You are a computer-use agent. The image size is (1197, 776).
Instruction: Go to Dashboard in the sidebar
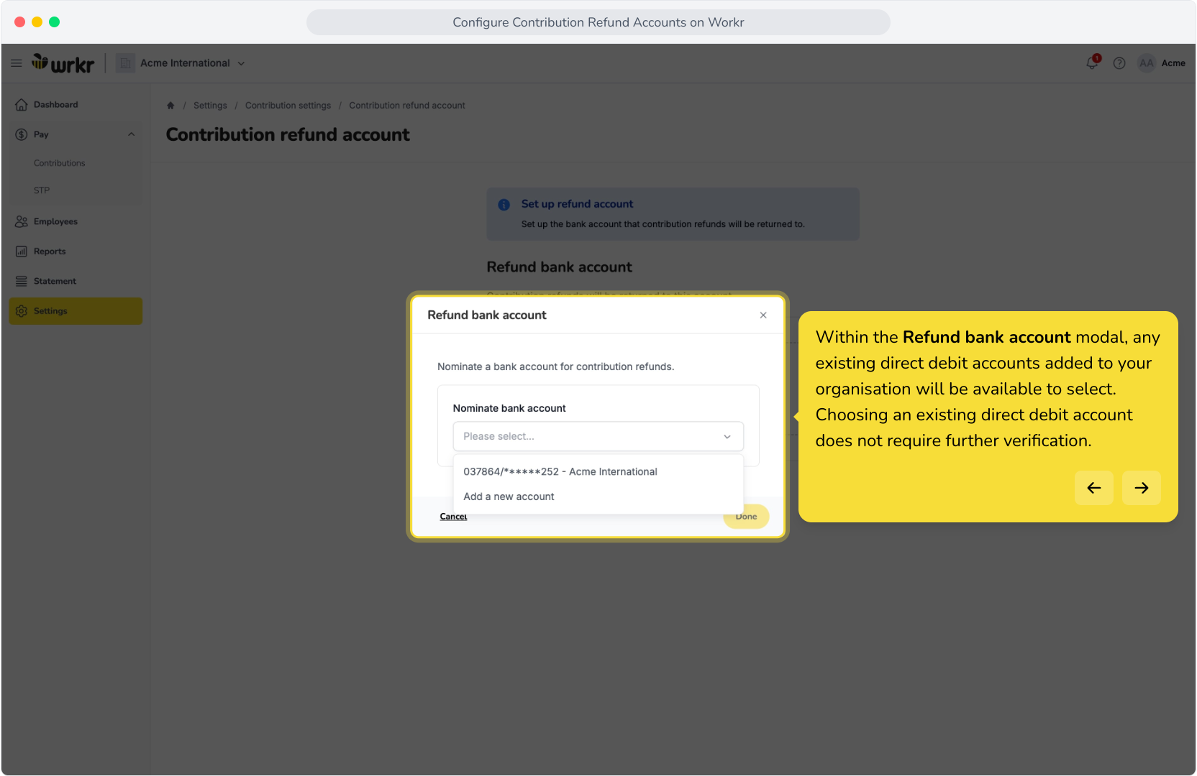tap(76, 105)
